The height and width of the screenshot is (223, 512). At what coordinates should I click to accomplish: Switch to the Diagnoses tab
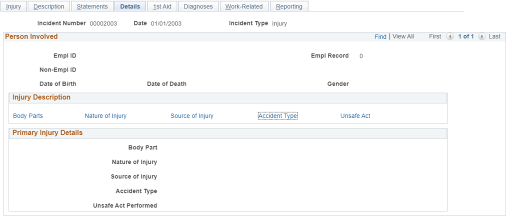point(198,6)
